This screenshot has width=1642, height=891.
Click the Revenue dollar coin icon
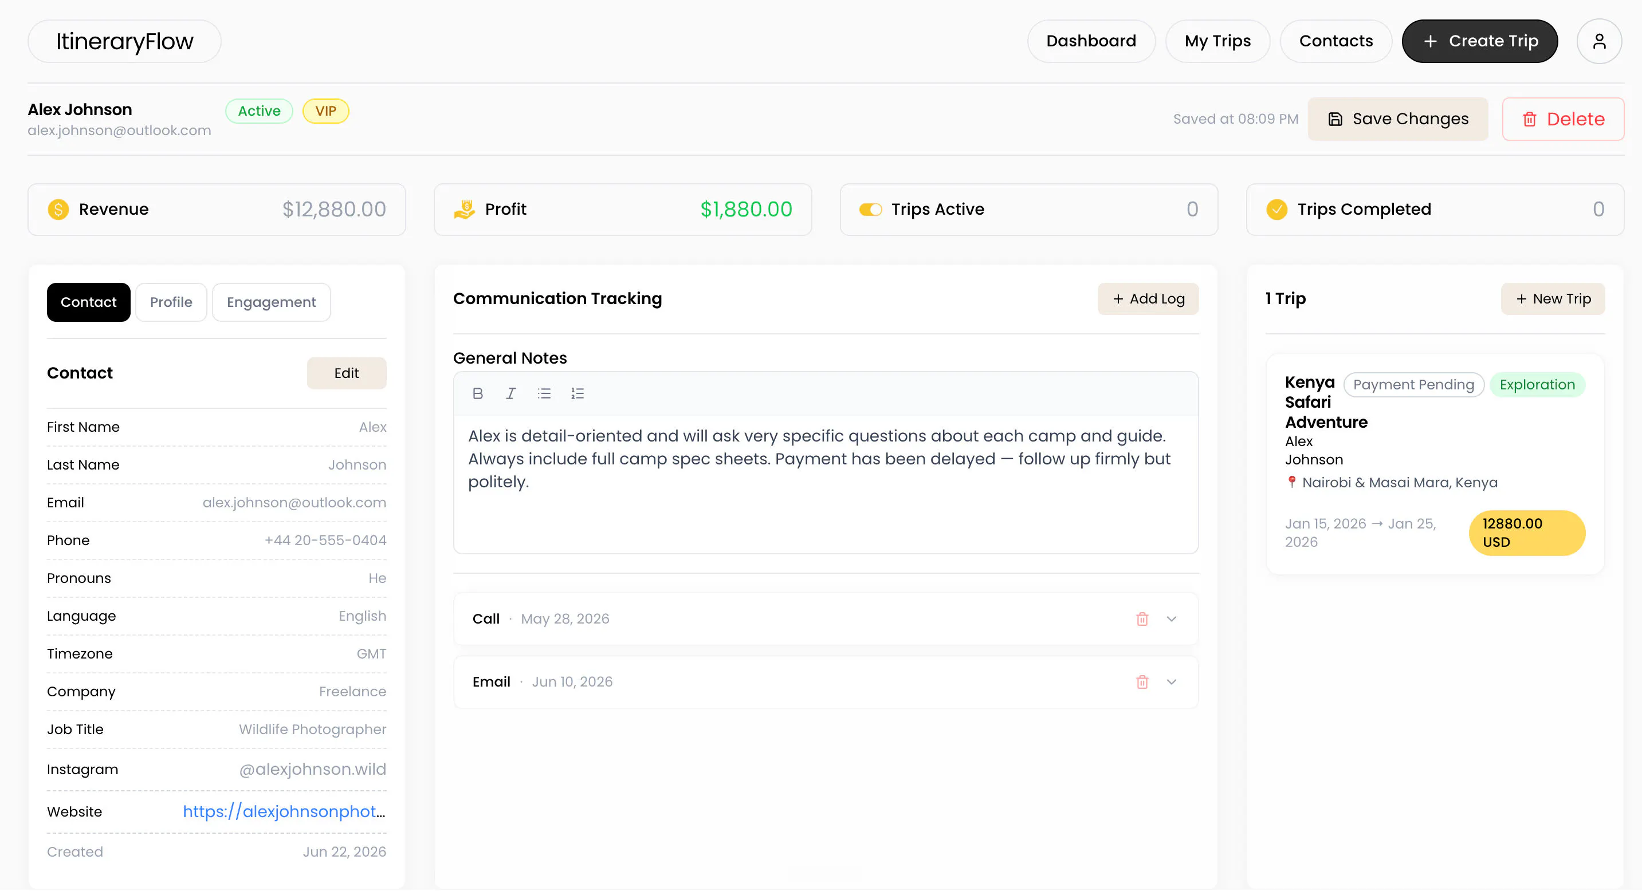pyautogui.click(x=58, y=210)
